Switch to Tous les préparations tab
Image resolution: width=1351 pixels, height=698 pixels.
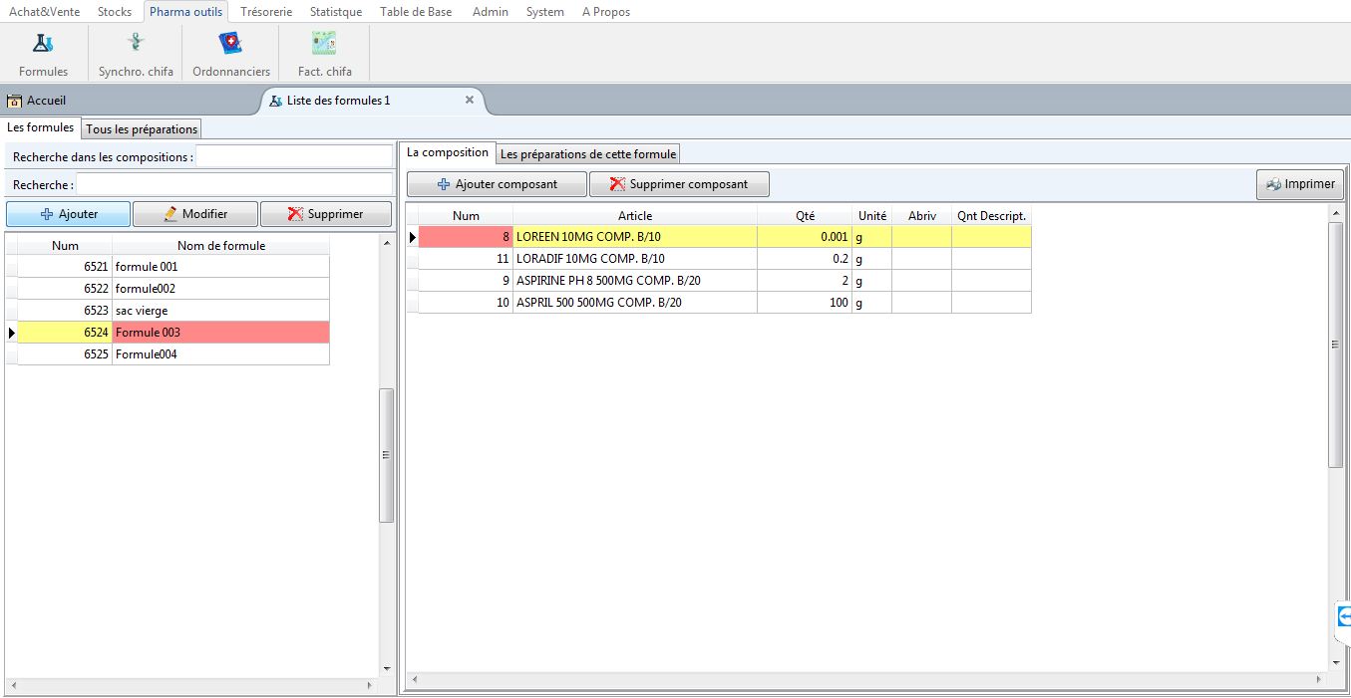[x=142, y=129]
